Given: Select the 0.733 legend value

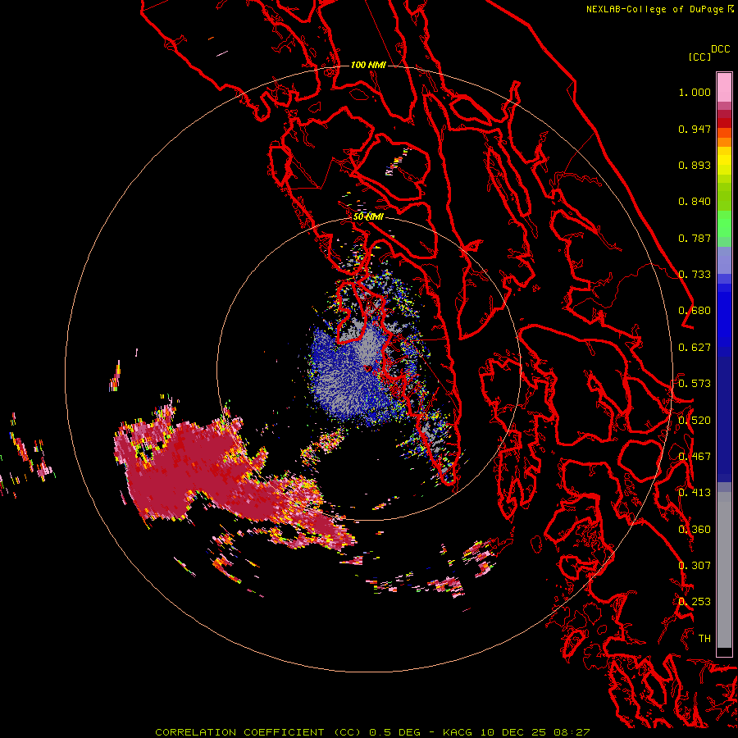Looking at the screenshot, I should click(695, 275).
